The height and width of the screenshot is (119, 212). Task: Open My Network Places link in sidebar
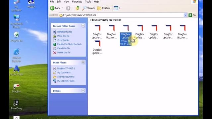click(66, 81)
